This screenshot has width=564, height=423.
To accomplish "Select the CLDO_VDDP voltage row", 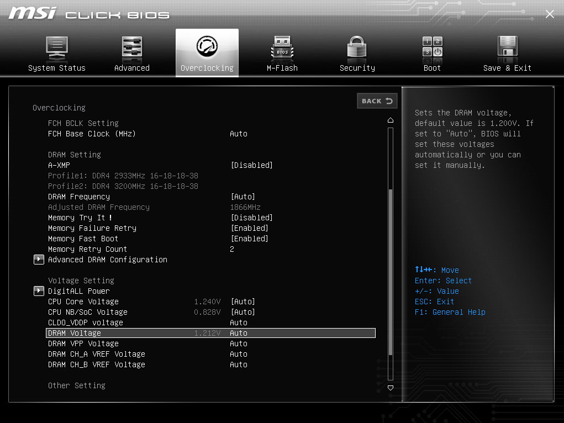I will point(85,322).
